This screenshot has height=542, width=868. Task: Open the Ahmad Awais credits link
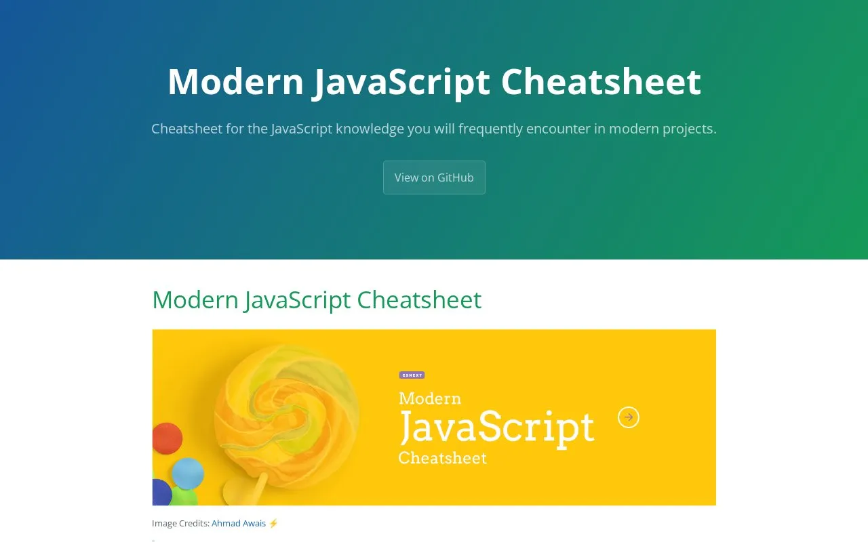239,523
